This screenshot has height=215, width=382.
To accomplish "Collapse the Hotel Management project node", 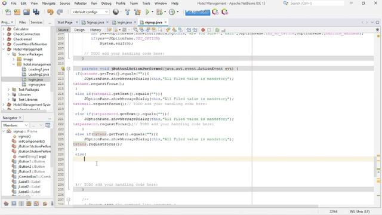I will coord(4,49).
